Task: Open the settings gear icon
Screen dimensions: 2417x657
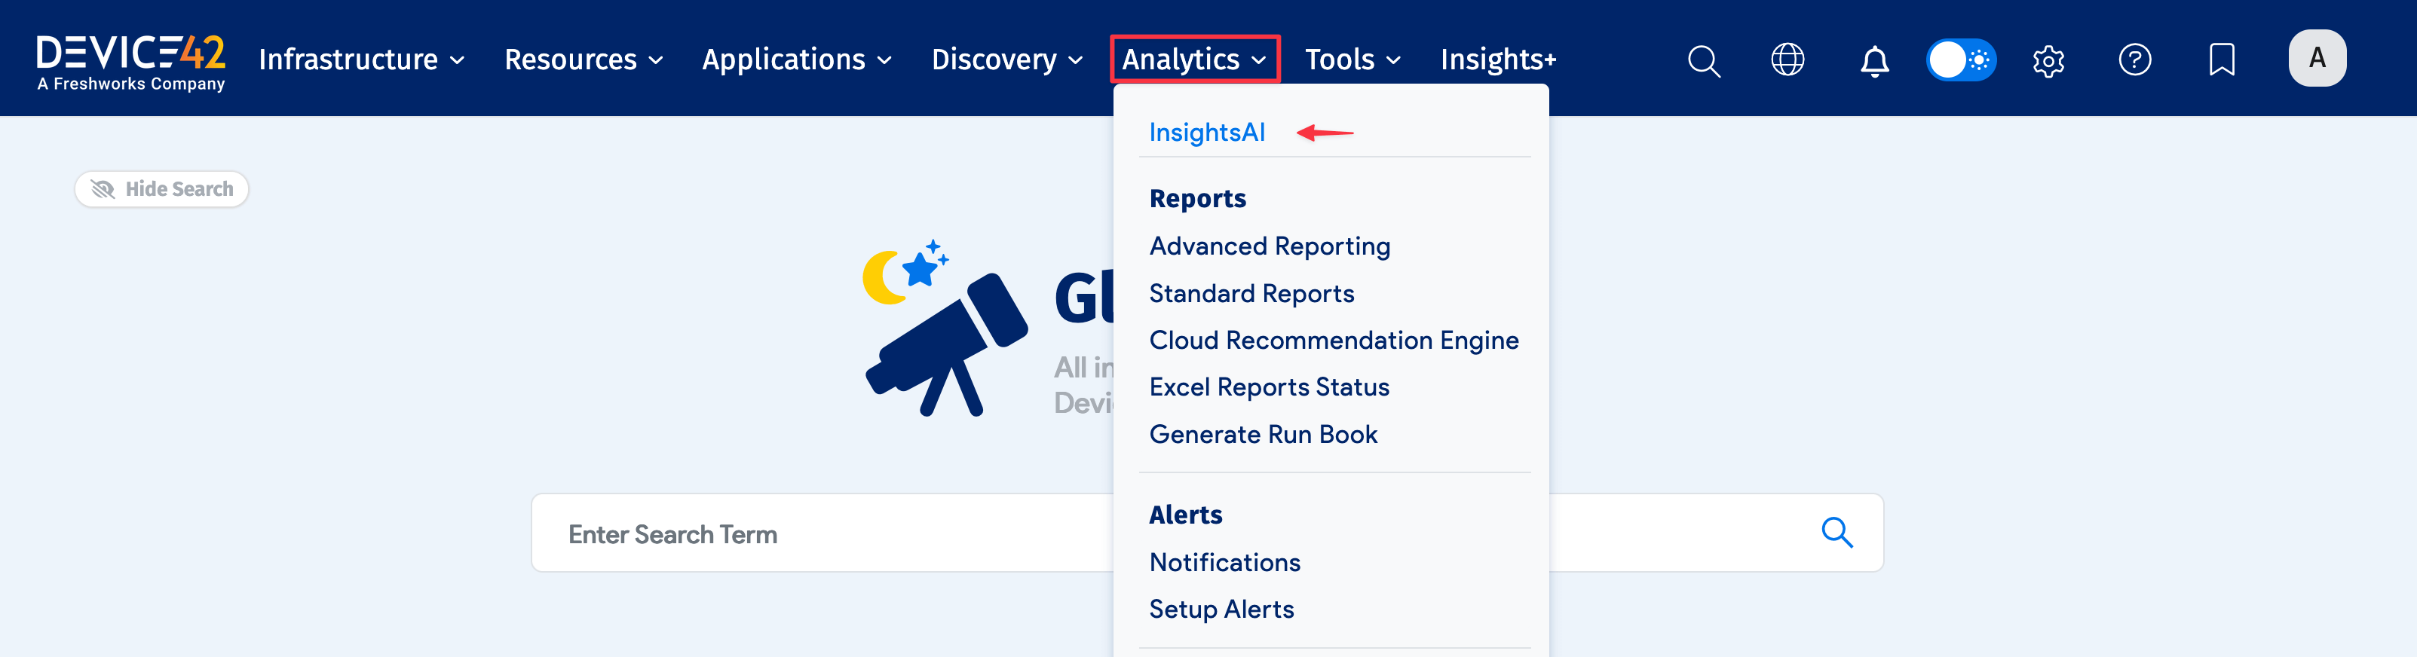Action: (2048, 61)
